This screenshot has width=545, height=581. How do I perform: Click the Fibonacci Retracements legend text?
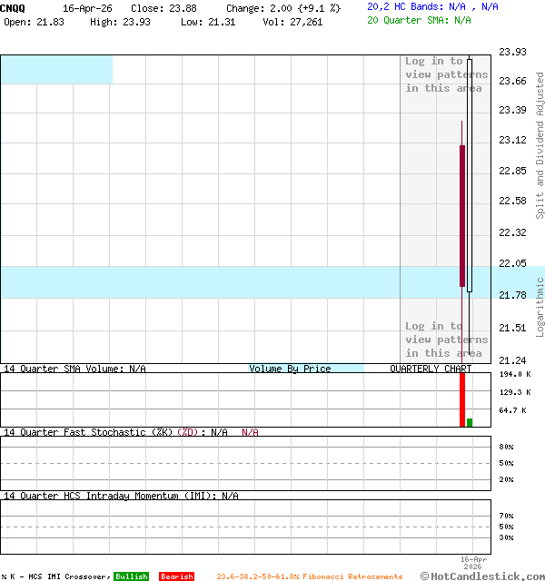pos(309,576)
